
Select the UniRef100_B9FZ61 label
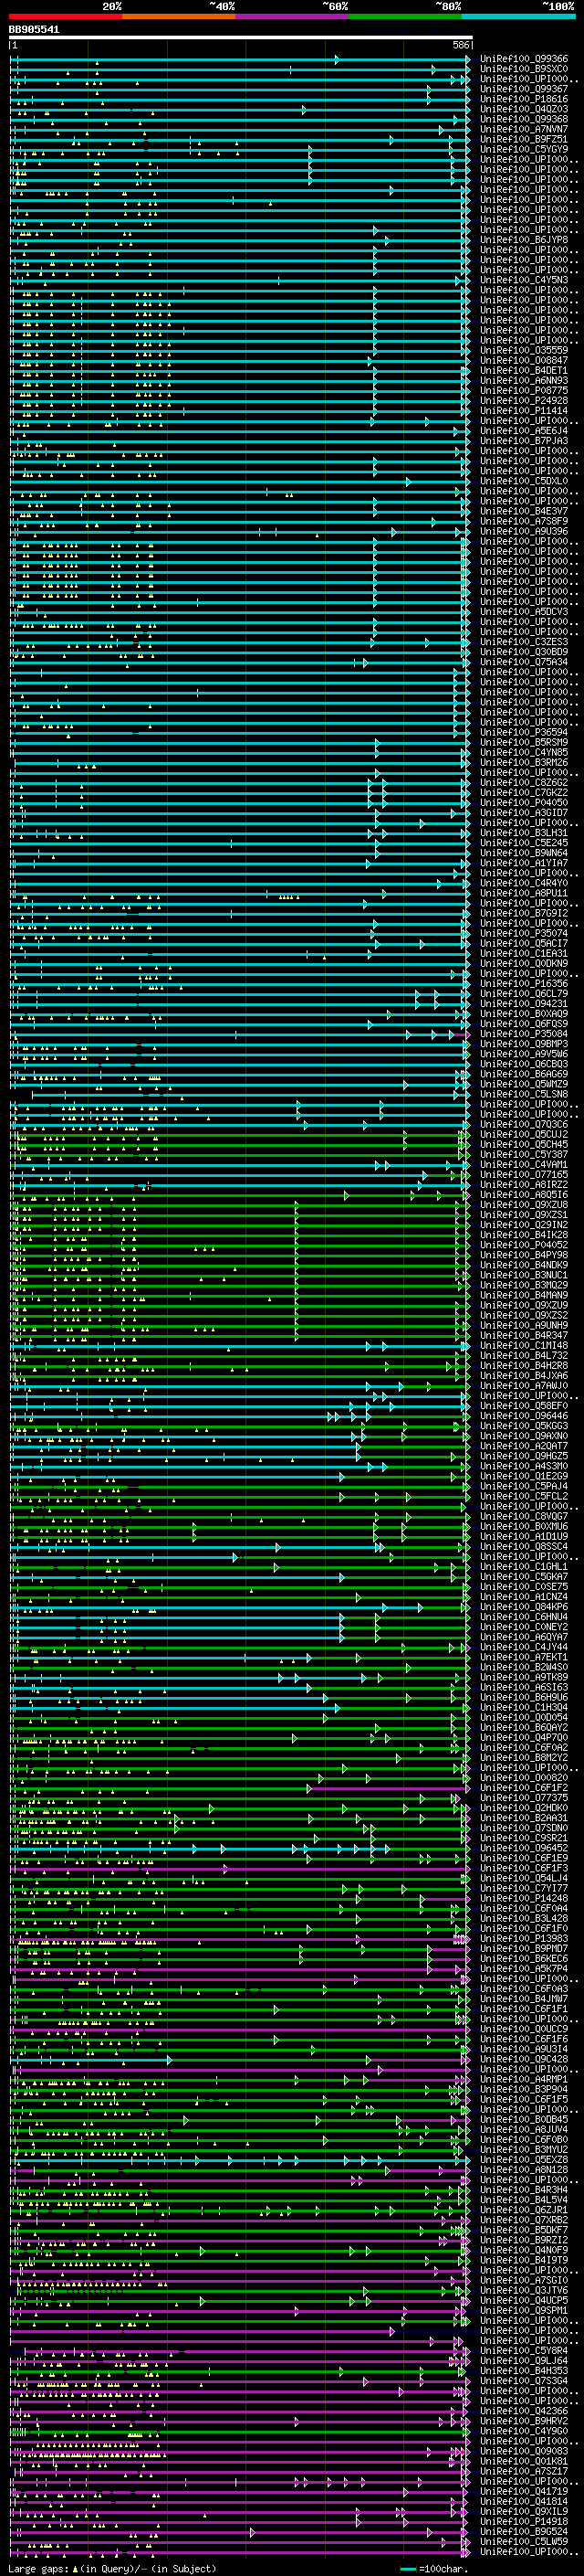coord(524,139)
